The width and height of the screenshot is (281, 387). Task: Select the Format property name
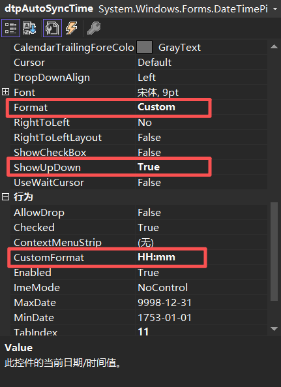(31, 108)
